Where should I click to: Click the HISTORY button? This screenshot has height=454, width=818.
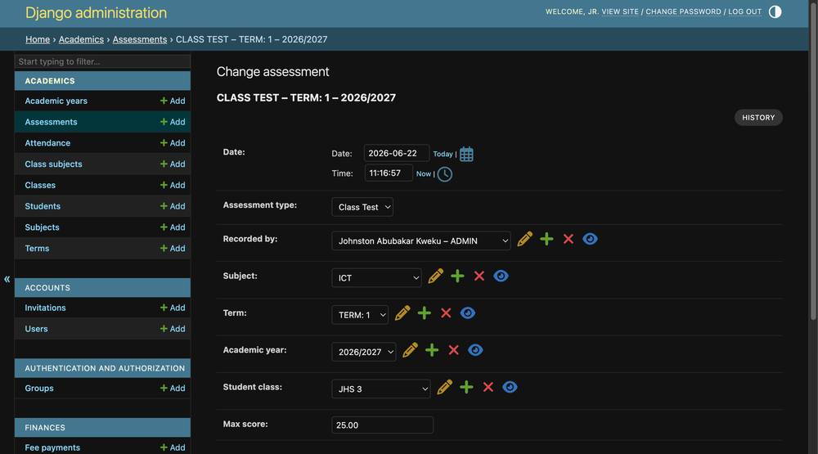click(x=758, y=118)
